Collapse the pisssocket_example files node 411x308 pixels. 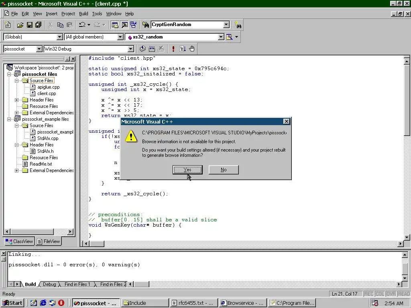click(x=9, y=119)
